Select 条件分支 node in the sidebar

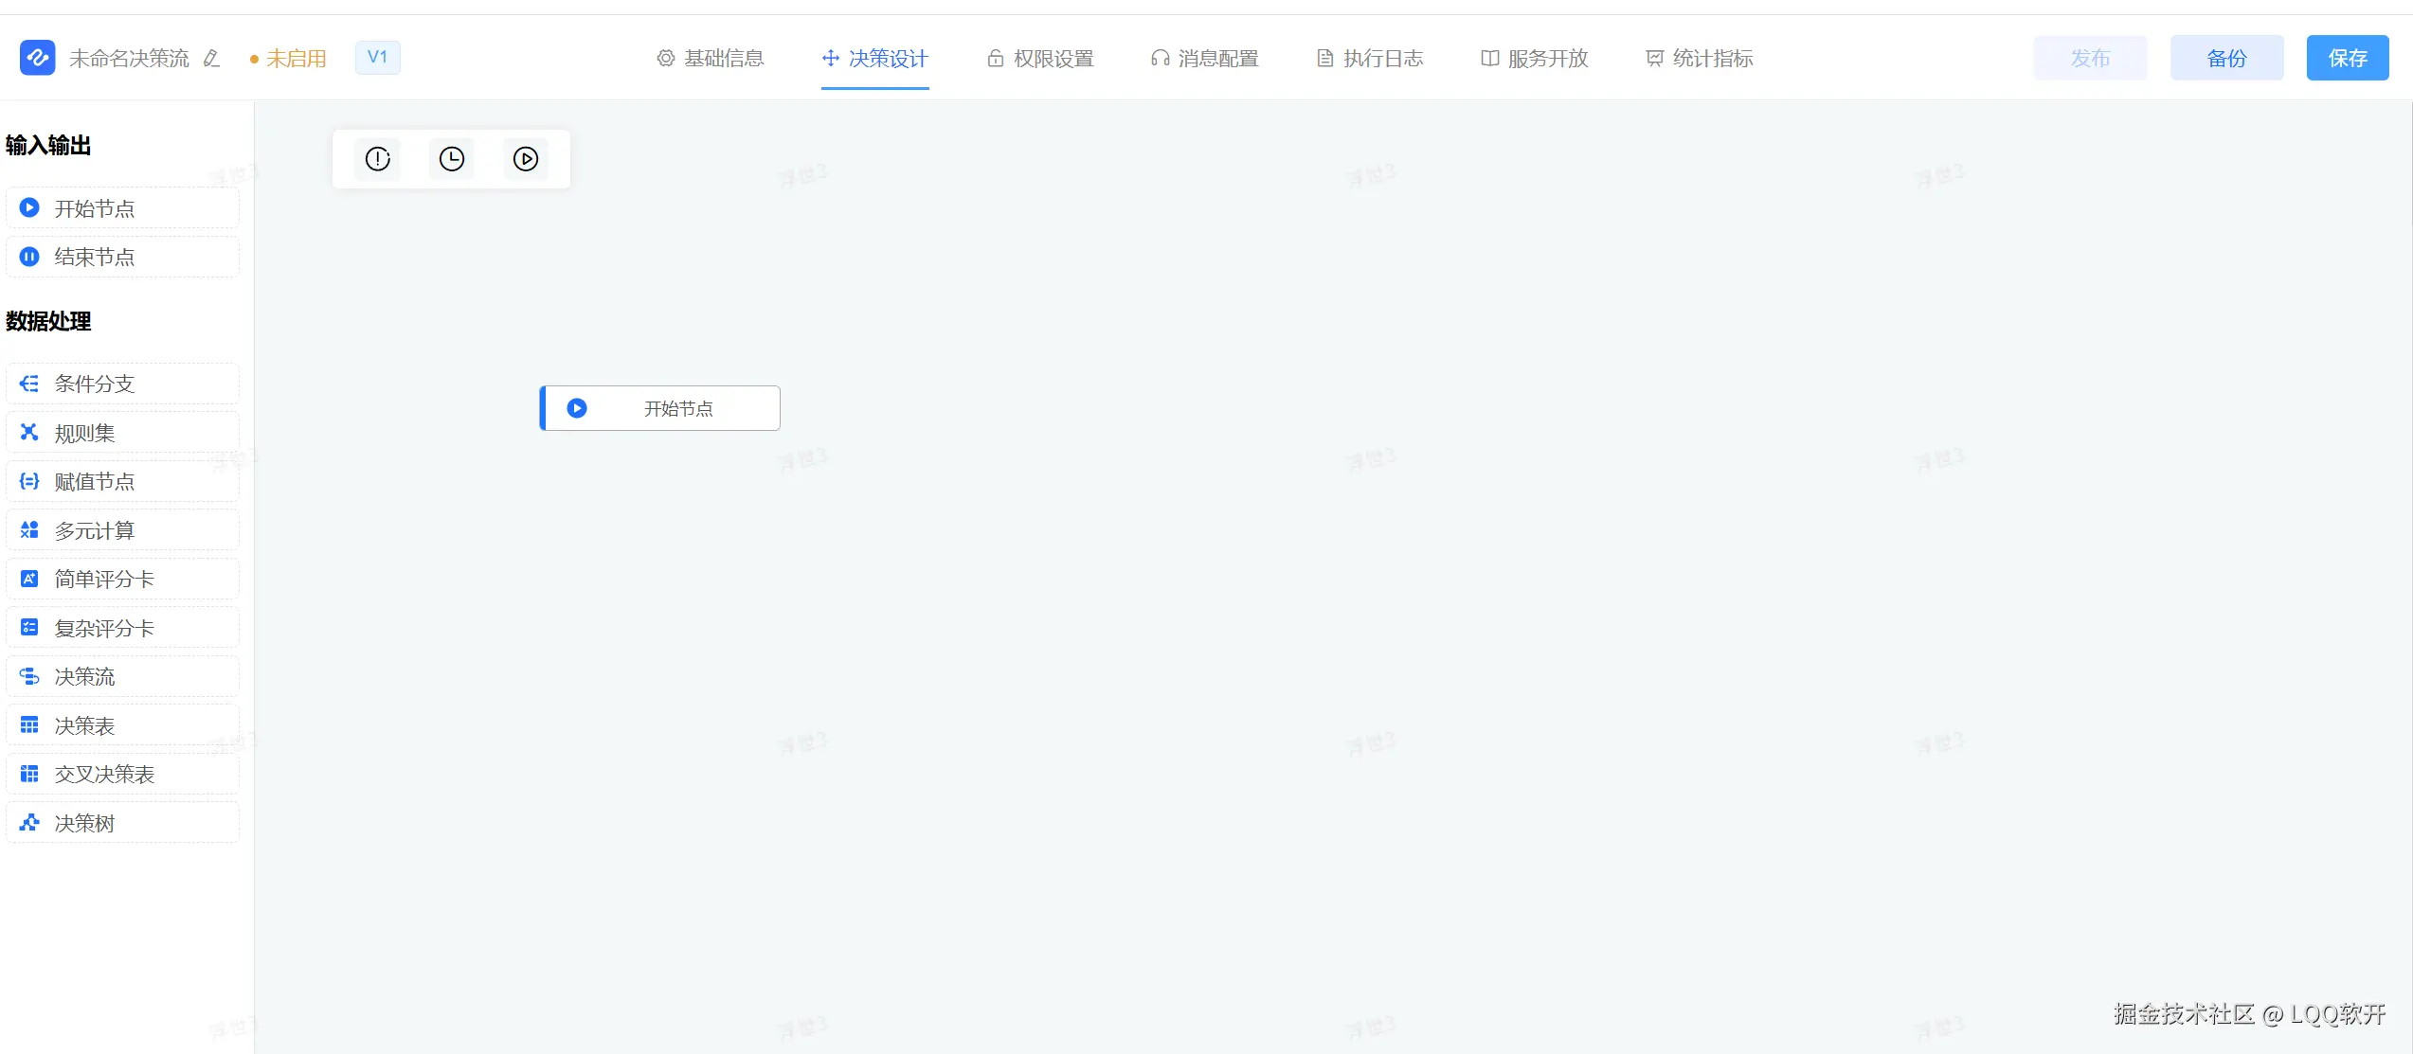tap(122, 384)
